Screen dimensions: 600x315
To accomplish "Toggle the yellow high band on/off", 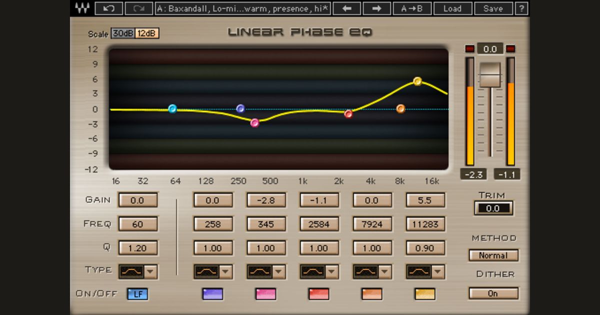I will (425, 293).
